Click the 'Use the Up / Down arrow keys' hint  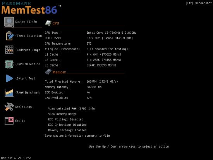pos(129,146)
